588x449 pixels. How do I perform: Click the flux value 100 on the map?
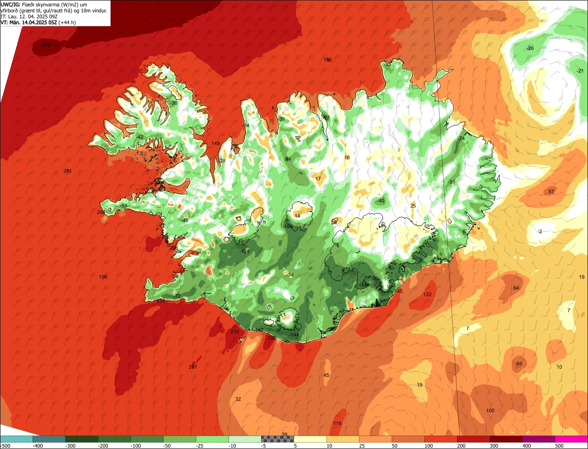(x=490, y=410)
